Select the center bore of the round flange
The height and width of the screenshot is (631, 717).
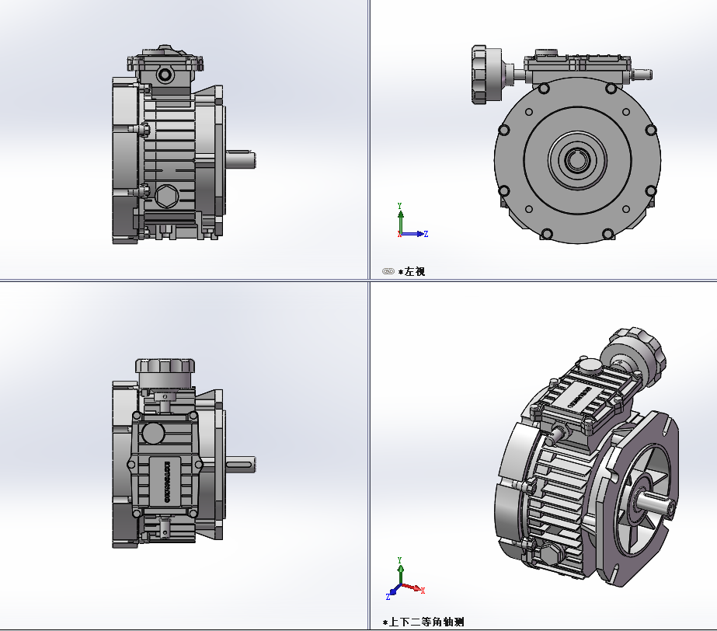pos(577,160)
